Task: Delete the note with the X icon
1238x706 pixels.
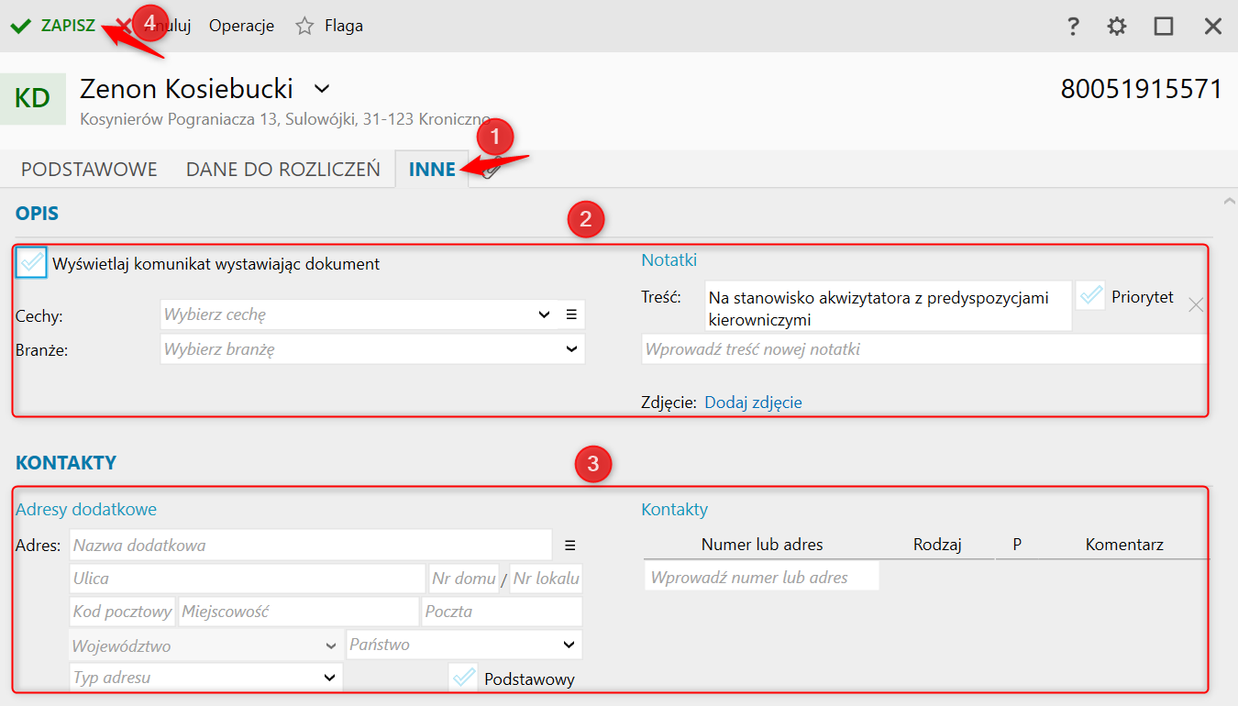Action: pos(1196,305)
